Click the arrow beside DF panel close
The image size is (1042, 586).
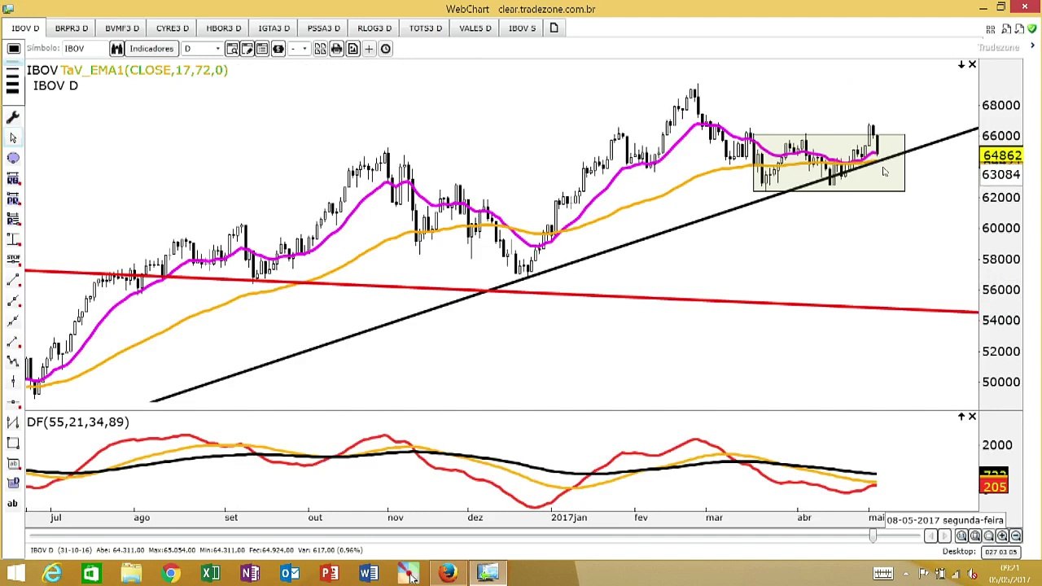[961, 417]
